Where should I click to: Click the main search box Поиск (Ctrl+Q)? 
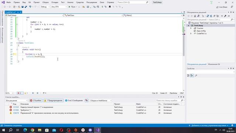133,3
